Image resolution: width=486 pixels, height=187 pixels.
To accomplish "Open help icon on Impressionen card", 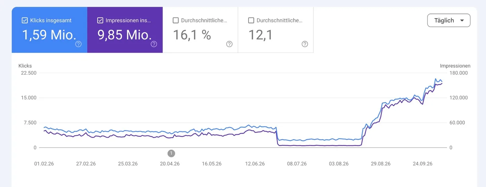I will 154,44.
